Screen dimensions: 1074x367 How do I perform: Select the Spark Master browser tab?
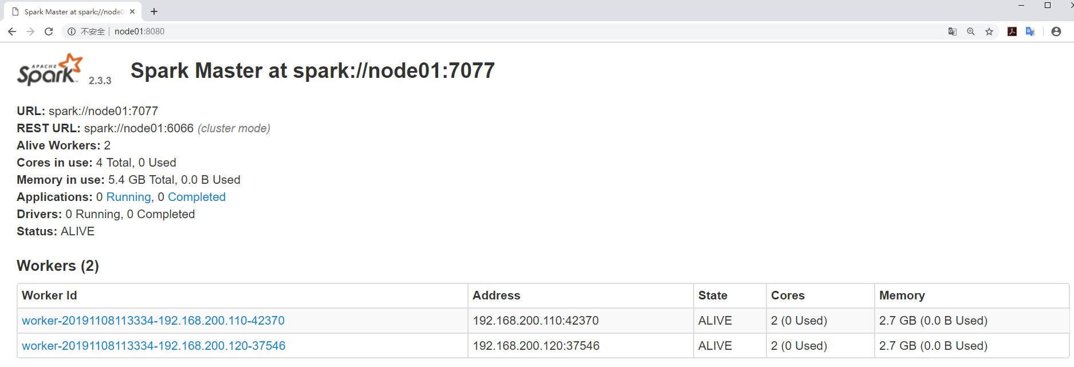73,11
